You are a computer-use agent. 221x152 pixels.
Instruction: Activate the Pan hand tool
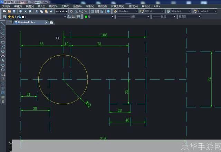(x=71, y=11)
